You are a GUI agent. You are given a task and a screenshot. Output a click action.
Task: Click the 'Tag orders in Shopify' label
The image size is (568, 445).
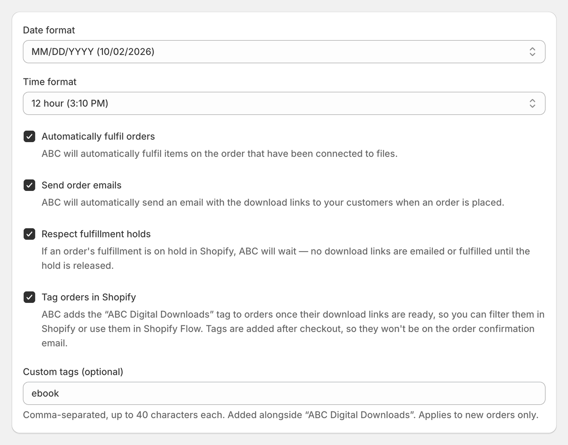[89, 297]
